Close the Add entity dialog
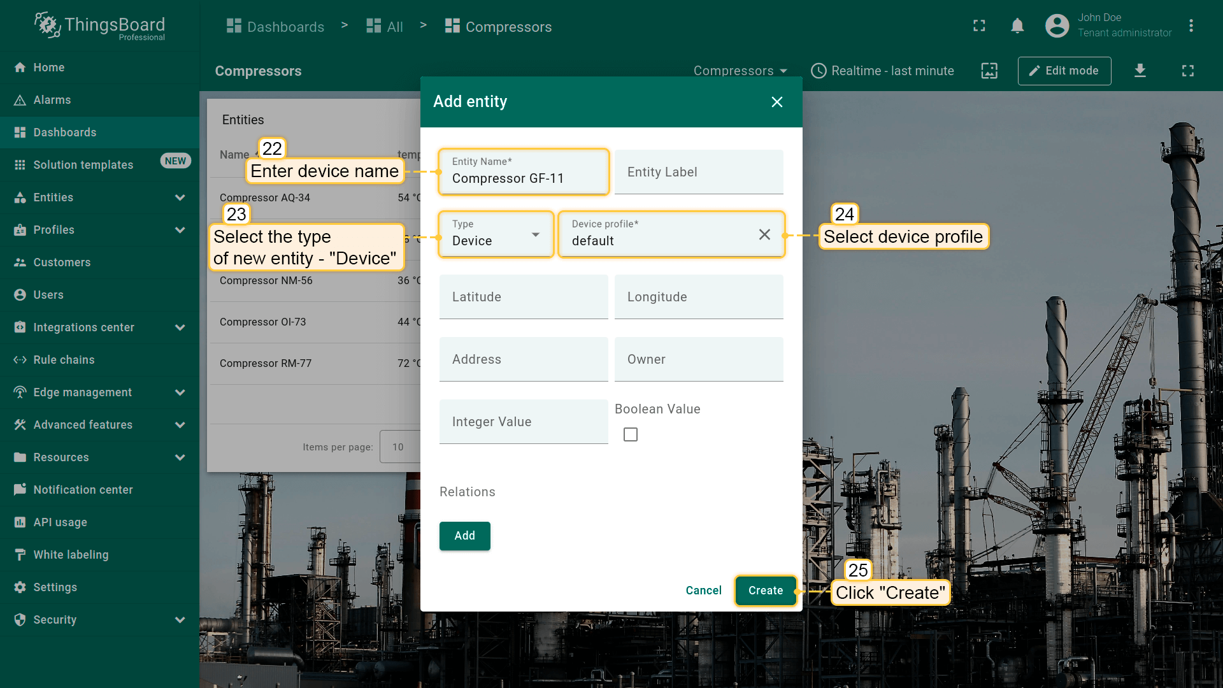The height and width of the screenshot is (688, 1223). point(776,102)
